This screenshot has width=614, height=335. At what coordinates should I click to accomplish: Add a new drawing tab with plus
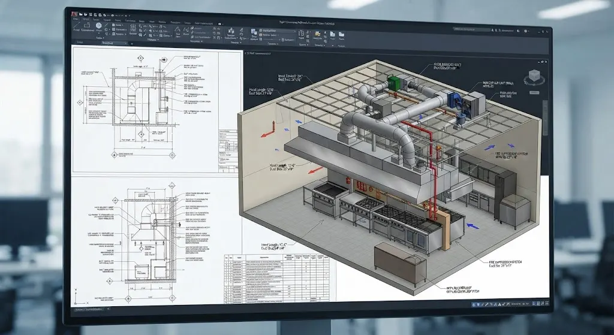[x=131, y=44]
